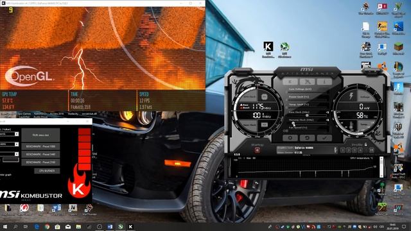Viewport: 411px width, 231px height.
Task: Click the CPU BURNER button
Action: coord(47,171)
